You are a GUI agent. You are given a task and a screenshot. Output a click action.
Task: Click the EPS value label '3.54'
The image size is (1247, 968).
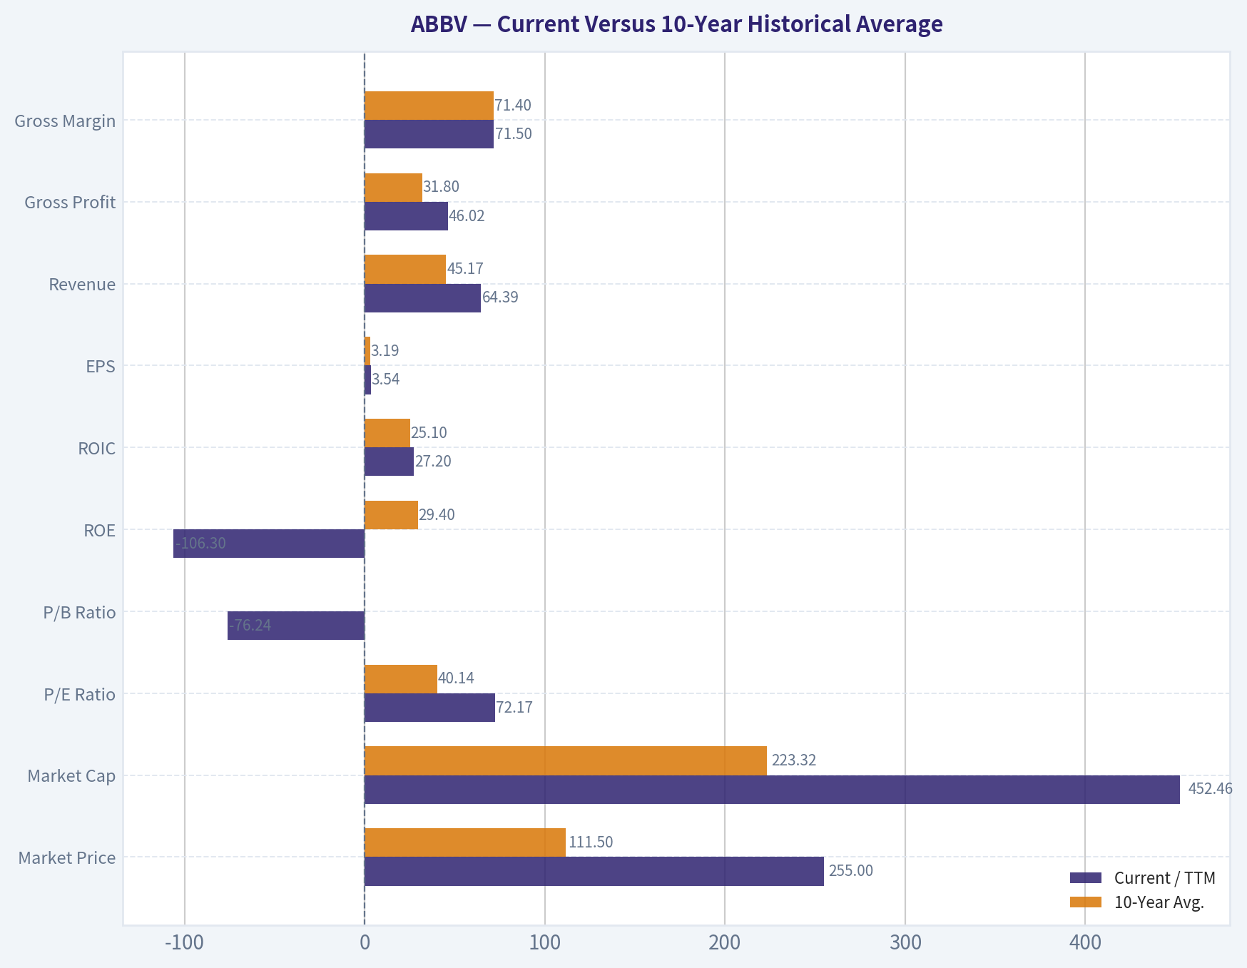tap(386, 379)
